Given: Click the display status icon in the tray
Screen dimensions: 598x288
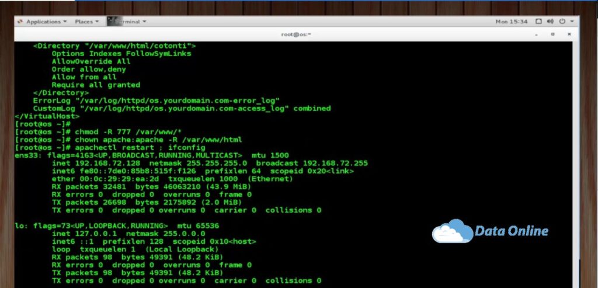Looking at the screenshot, I should [538, 22].
